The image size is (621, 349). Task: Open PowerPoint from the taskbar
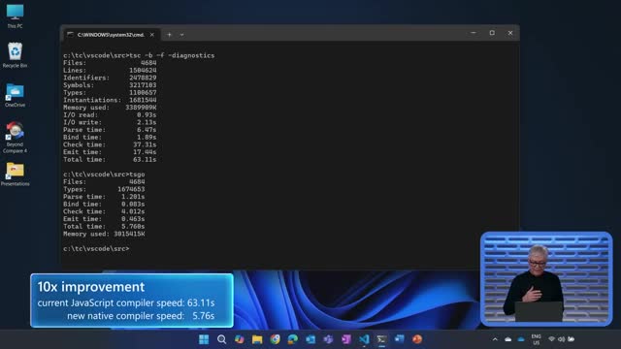coord(417,339)
